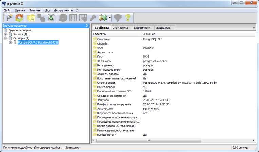Click the add server connection plug icon
This screenshot has width=259, height=152.
point(9,18)
